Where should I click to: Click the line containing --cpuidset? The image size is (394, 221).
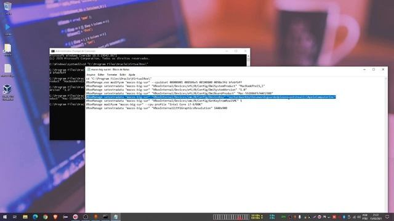pos(164,82)
